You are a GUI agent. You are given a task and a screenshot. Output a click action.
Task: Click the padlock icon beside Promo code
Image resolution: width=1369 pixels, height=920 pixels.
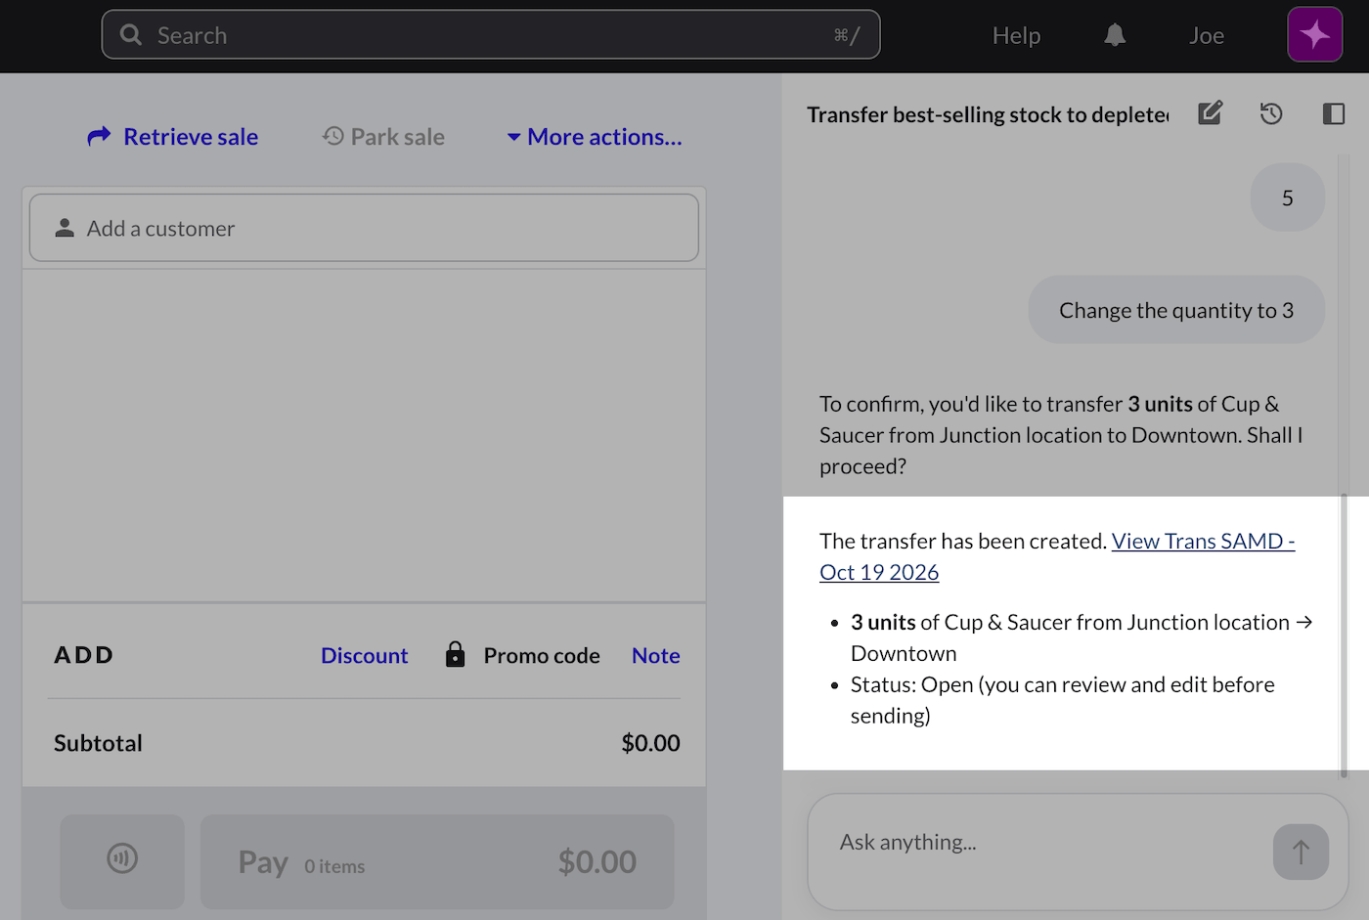click(x=455, y=654)
